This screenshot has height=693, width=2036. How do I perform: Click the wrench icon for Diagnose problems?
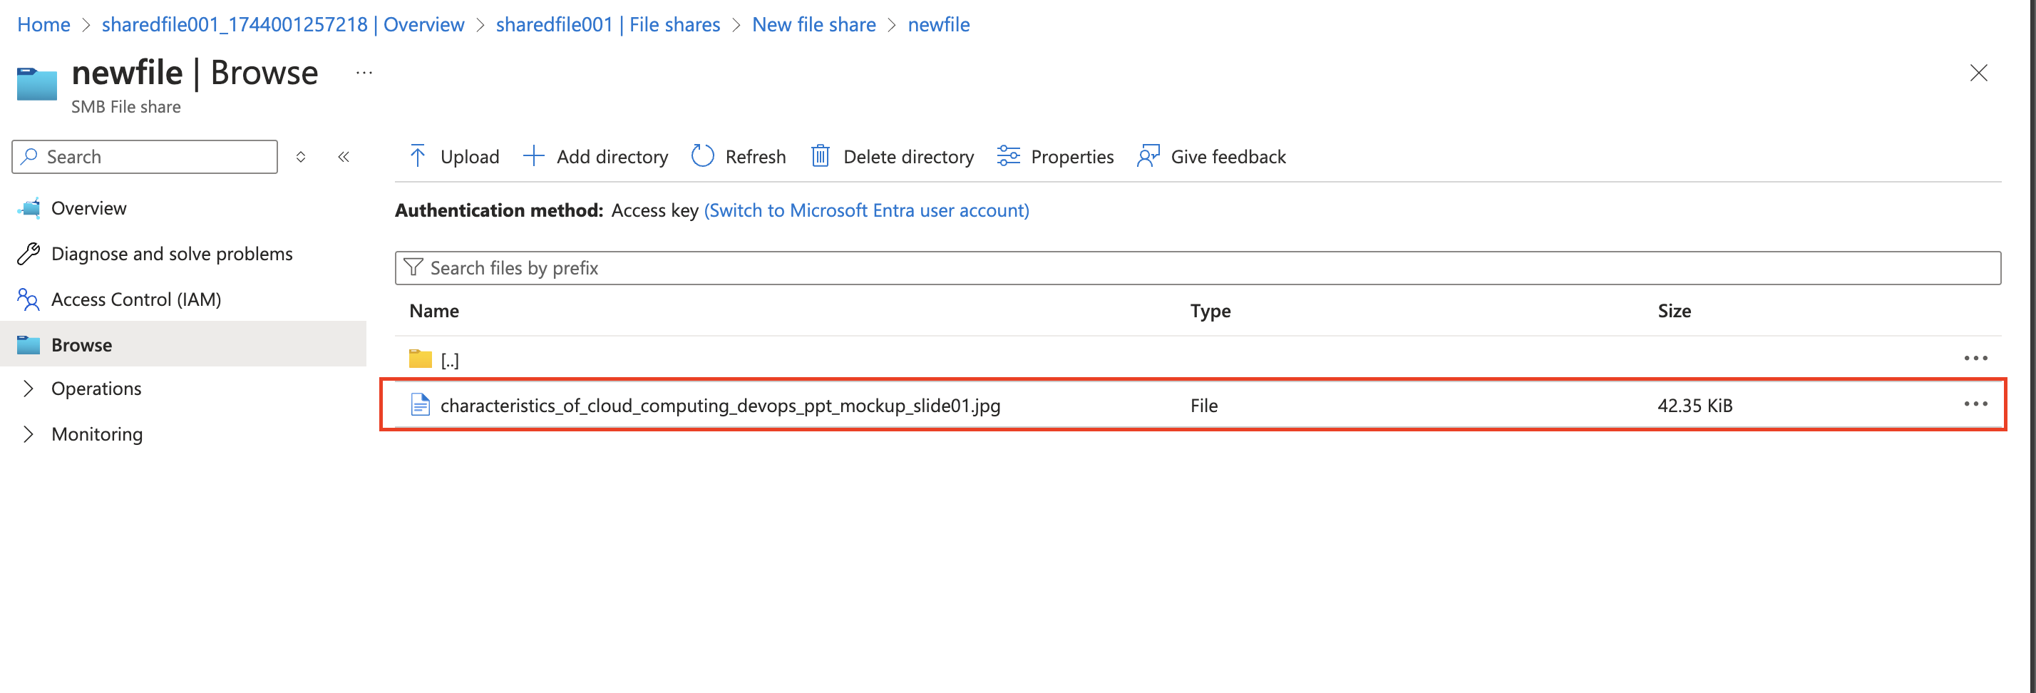(29, 254)
